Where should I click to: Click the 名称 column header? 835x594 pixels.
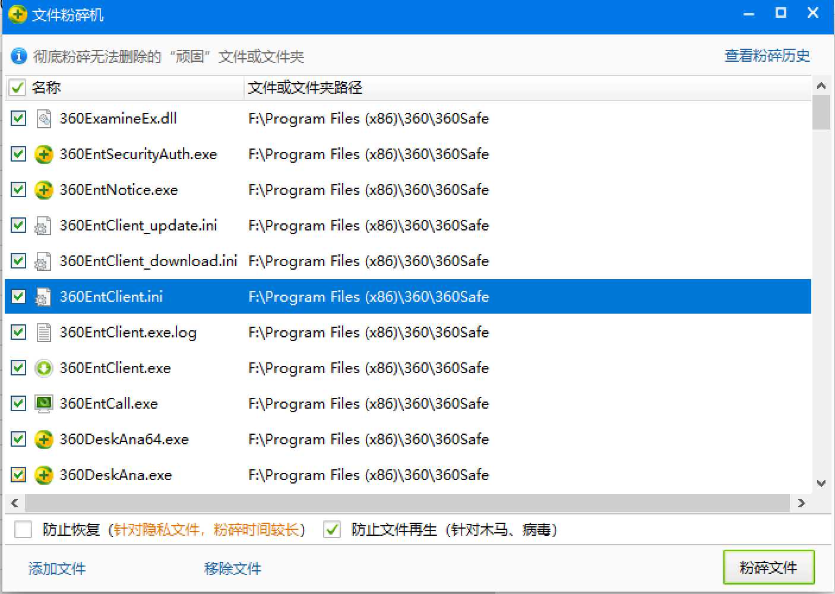click(46, 88)
